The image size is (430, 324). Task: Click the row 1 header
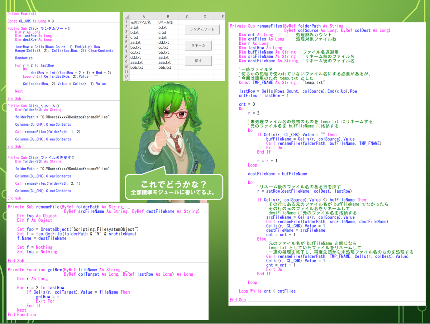(x=126, y=21)
